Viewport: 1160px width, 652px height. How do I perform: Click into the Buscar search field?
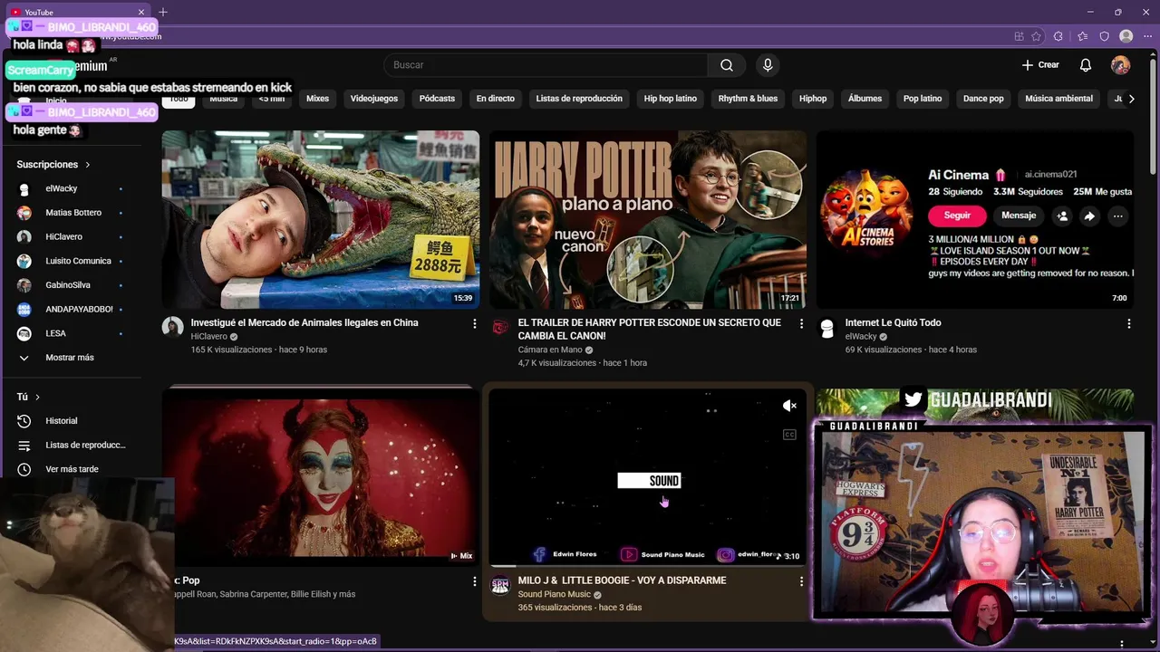coord(546,65)
